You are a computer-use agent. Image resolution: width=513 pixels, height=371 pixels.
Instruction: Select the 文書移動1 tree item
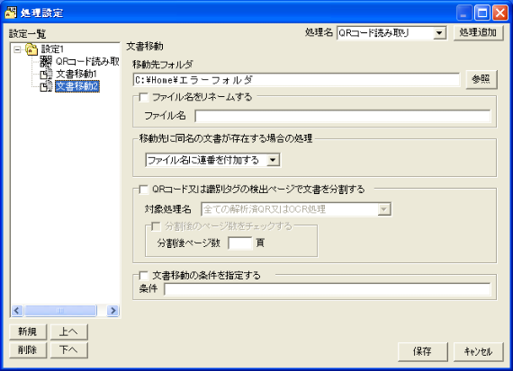pyautogui.click(x=76, y=75)
